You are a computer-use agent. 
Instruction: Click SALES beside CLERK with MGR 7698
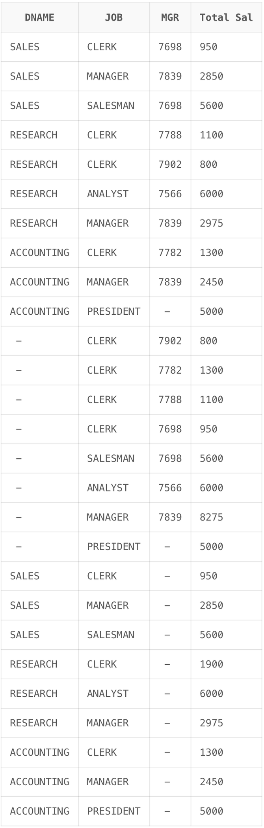tap(24, 47)
